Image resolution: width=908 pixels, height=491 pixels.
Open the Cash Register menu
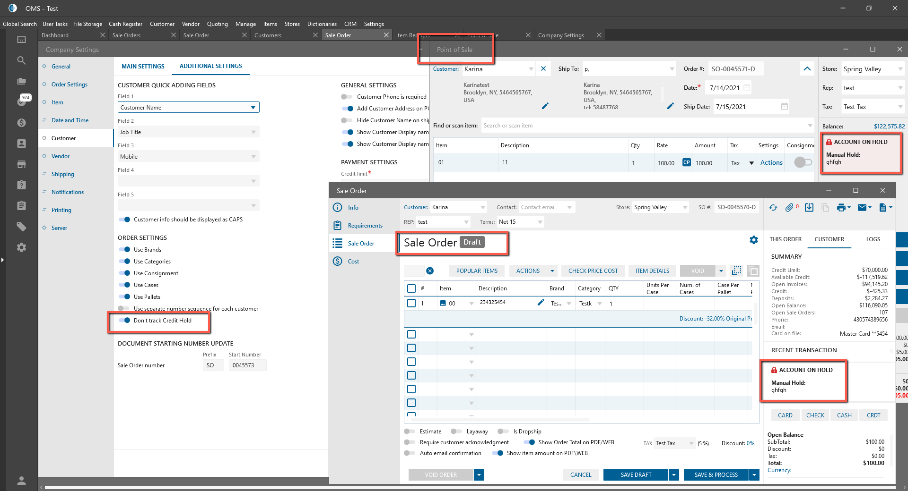pos(125,24)
